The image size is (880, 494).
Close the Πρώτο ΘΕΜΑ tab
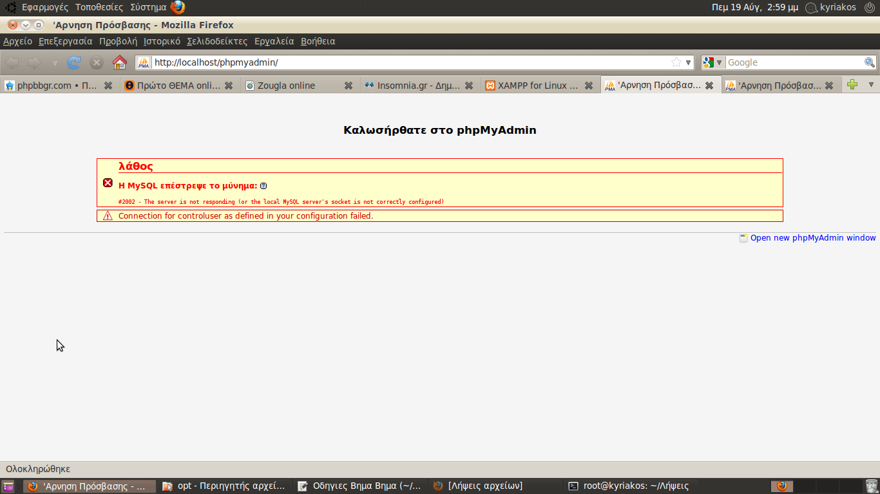point(229,86)
